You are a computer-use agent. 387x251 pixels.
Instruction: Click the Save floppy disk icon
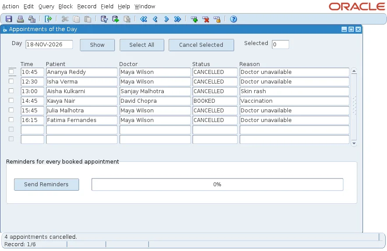9,19
